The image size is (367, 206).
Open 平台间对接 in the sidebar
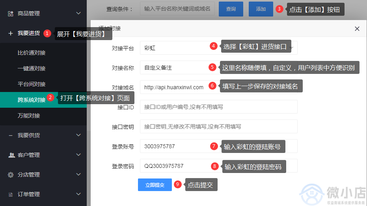pyautogui.click(x=32, y=84)
